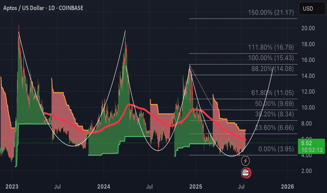Open the USD currency selector
The image size is (327, 193).
tap(312, 8)
